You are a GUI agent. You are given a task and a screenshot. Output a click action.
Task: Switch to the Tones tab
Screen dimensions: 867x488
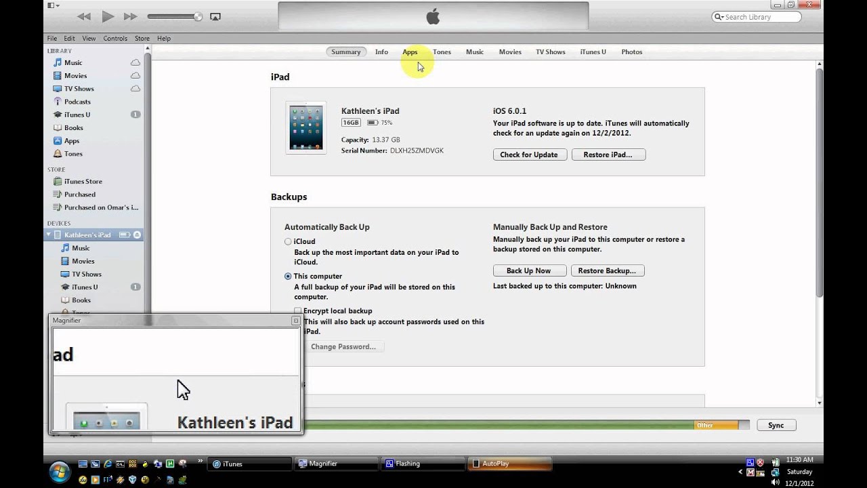click(x=442, y=52)
